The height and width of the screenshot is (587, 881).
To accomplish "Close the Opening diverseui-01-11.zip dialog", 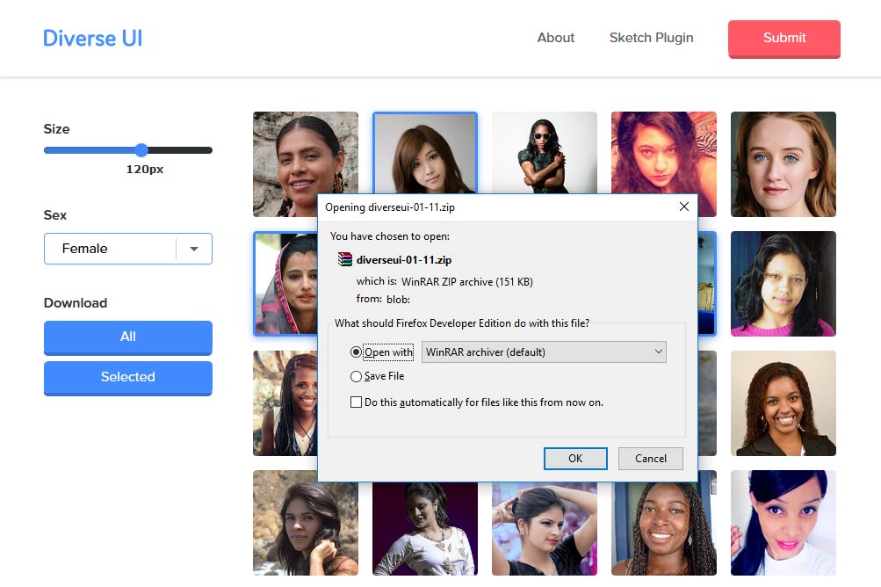I will 683,207.
